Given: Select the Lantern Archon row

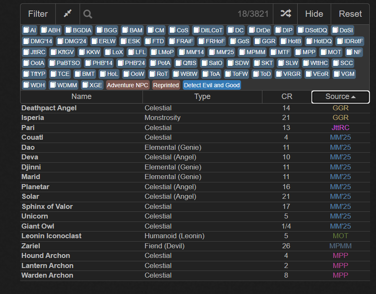Looking at the screenshot, I should (x=195, y=265).
